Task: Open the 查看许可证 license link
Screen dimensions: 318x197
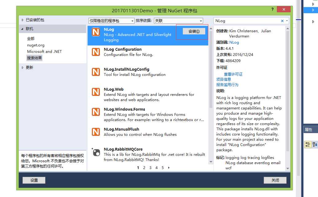Action: pos(233,74)
